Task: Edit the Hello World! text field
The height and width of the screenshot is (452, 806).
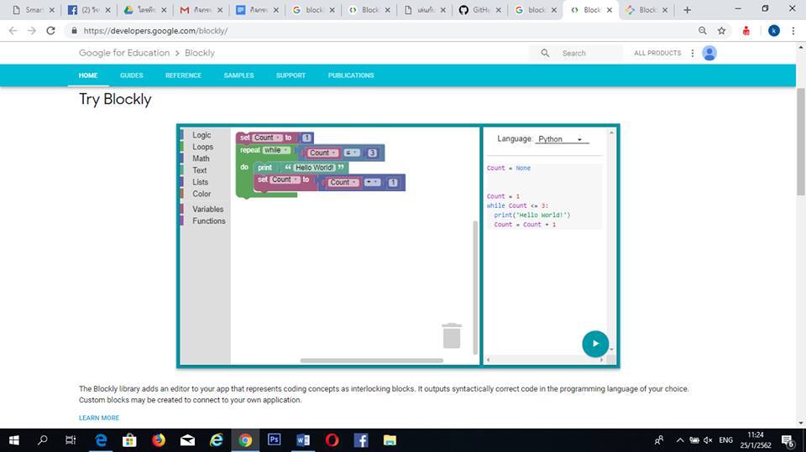Action: click(314, 168)
